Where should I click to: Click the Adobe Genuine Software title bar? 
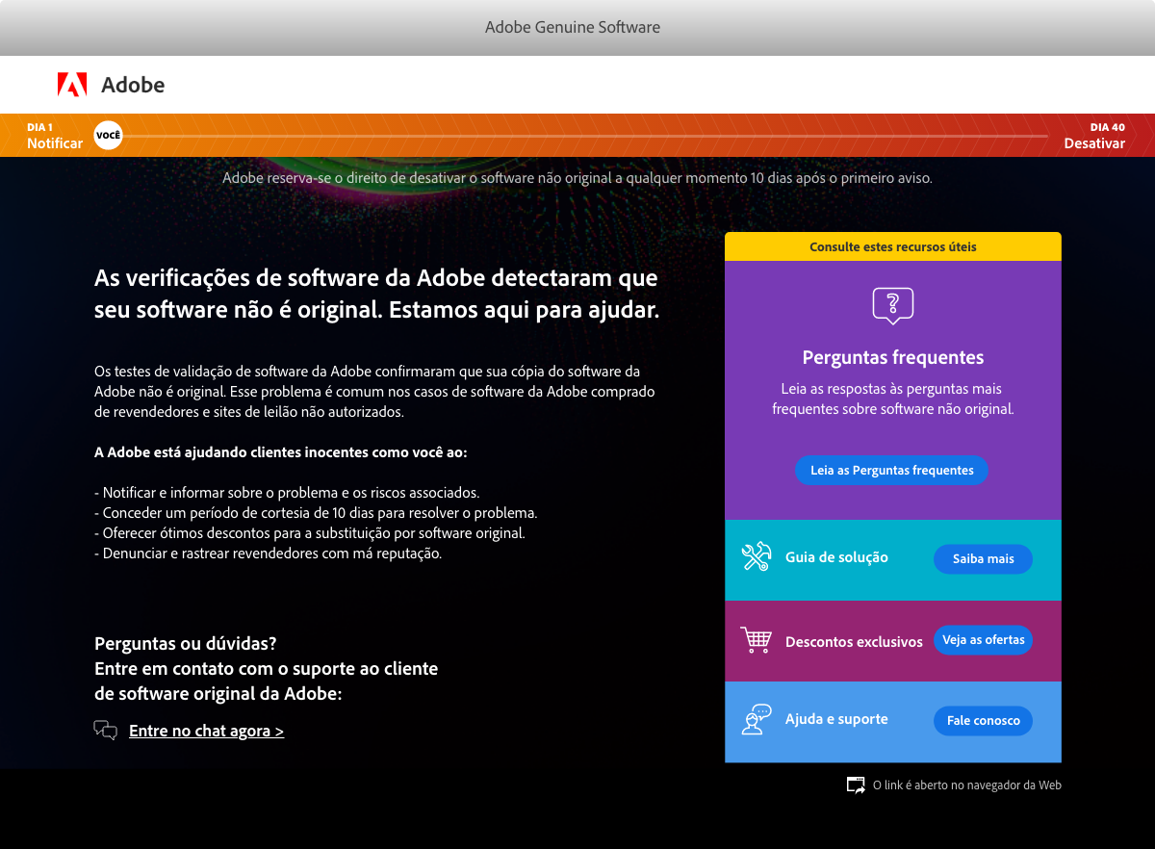(573, 27)
